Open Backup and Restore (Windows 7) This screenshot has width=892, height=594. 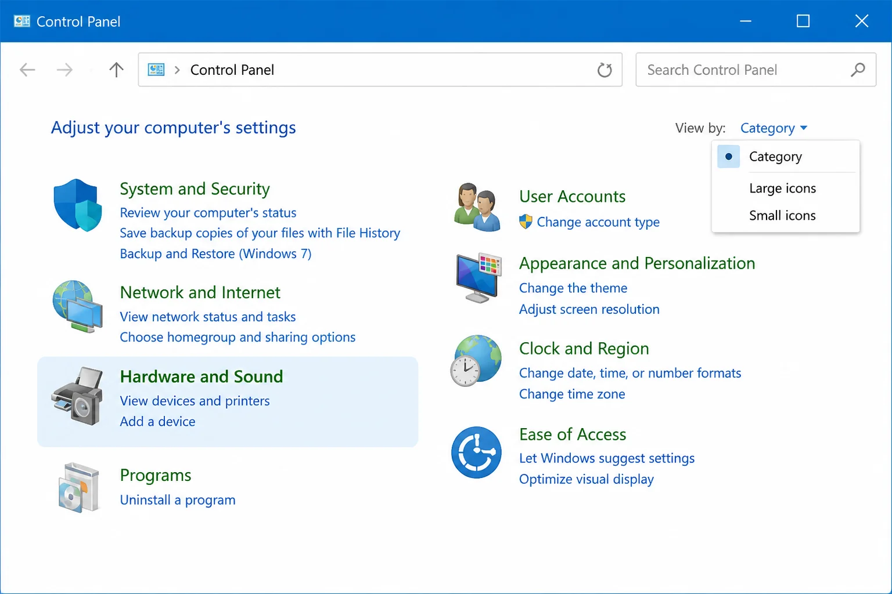(x=215, y=254)
